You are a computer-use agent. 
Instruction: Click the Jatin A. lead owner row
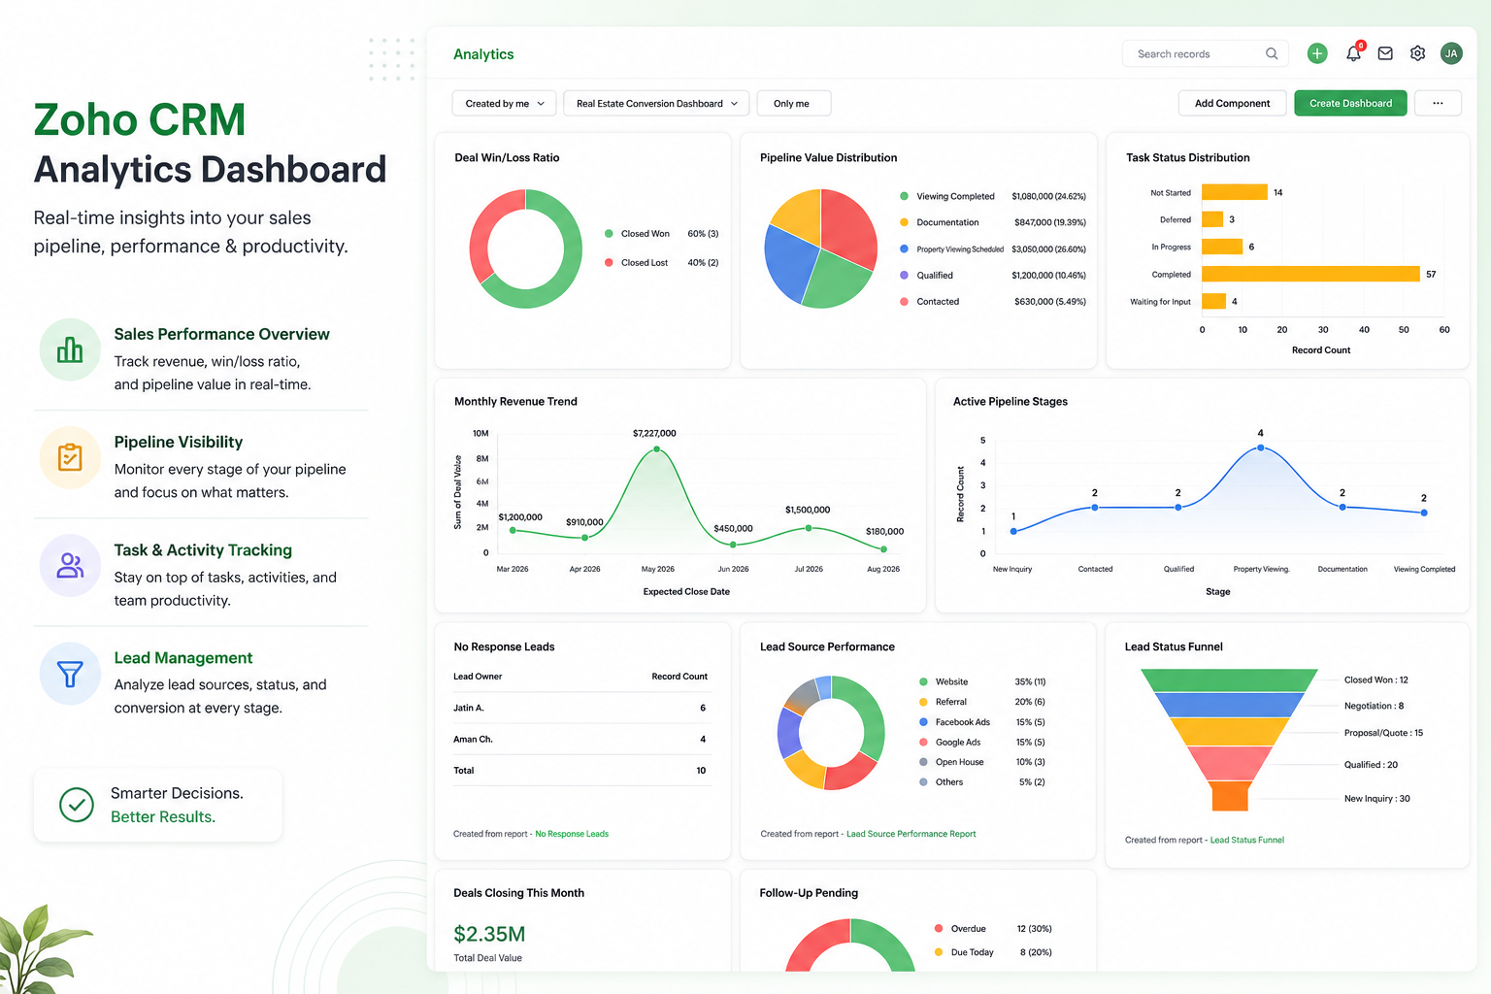coord(580,708)
